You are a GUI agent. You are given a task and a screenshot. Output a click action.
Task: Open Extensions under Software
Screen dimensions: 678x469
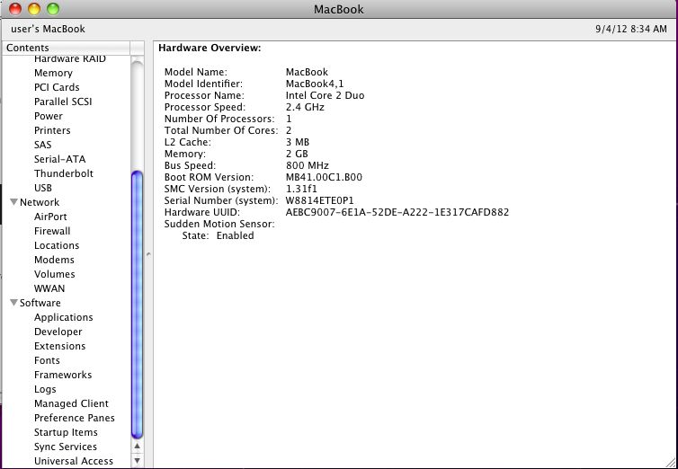click(59, 346)
